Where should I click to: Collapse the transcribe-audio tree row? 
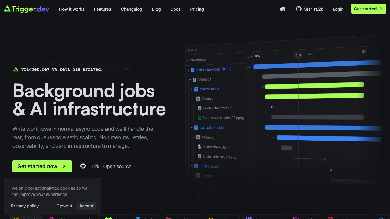[192, 127]
